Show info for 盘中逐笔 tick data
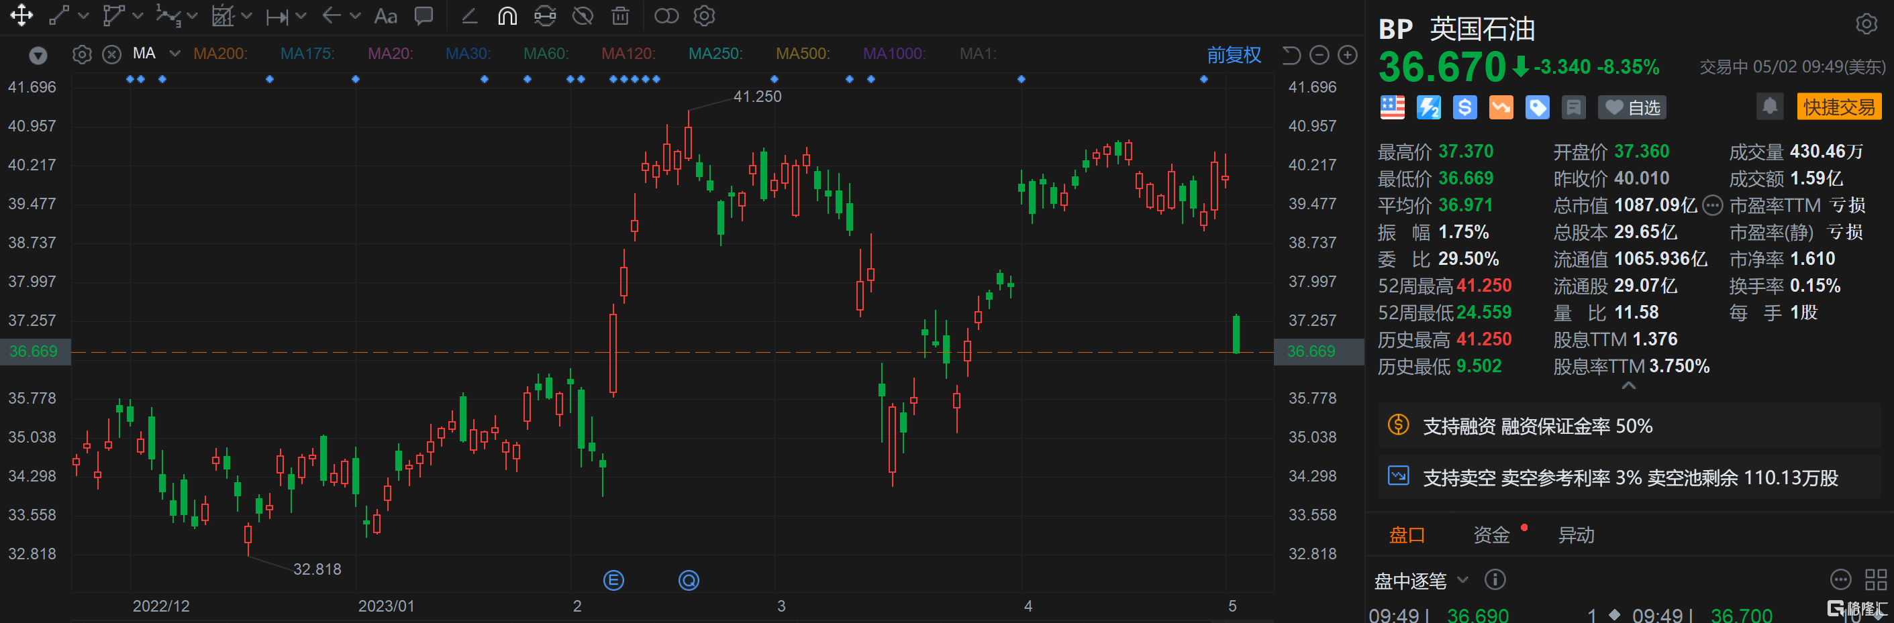 (x=1495, y=579)
